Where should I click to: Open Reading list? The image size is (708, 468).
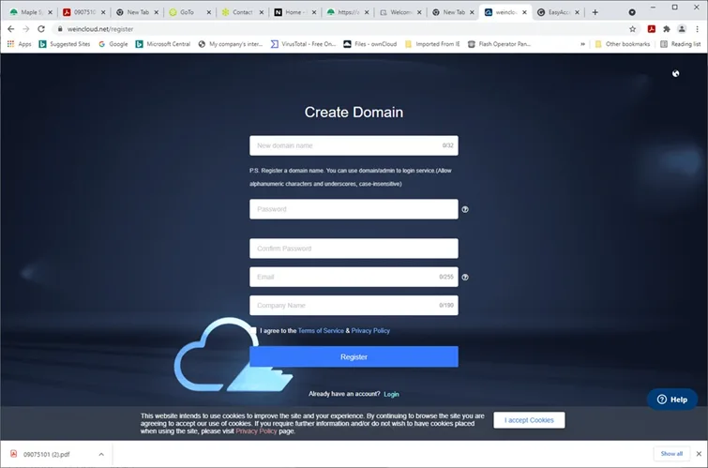pos(681,44)
